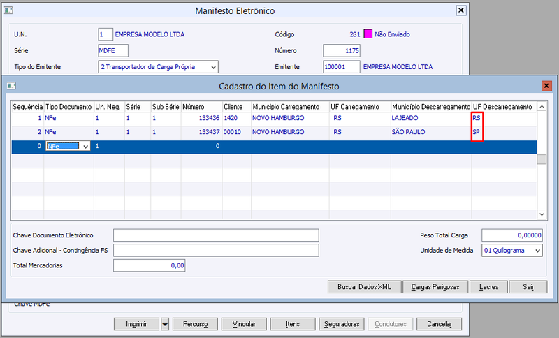Click the Cliente cell 00010

tap(237, 132)
